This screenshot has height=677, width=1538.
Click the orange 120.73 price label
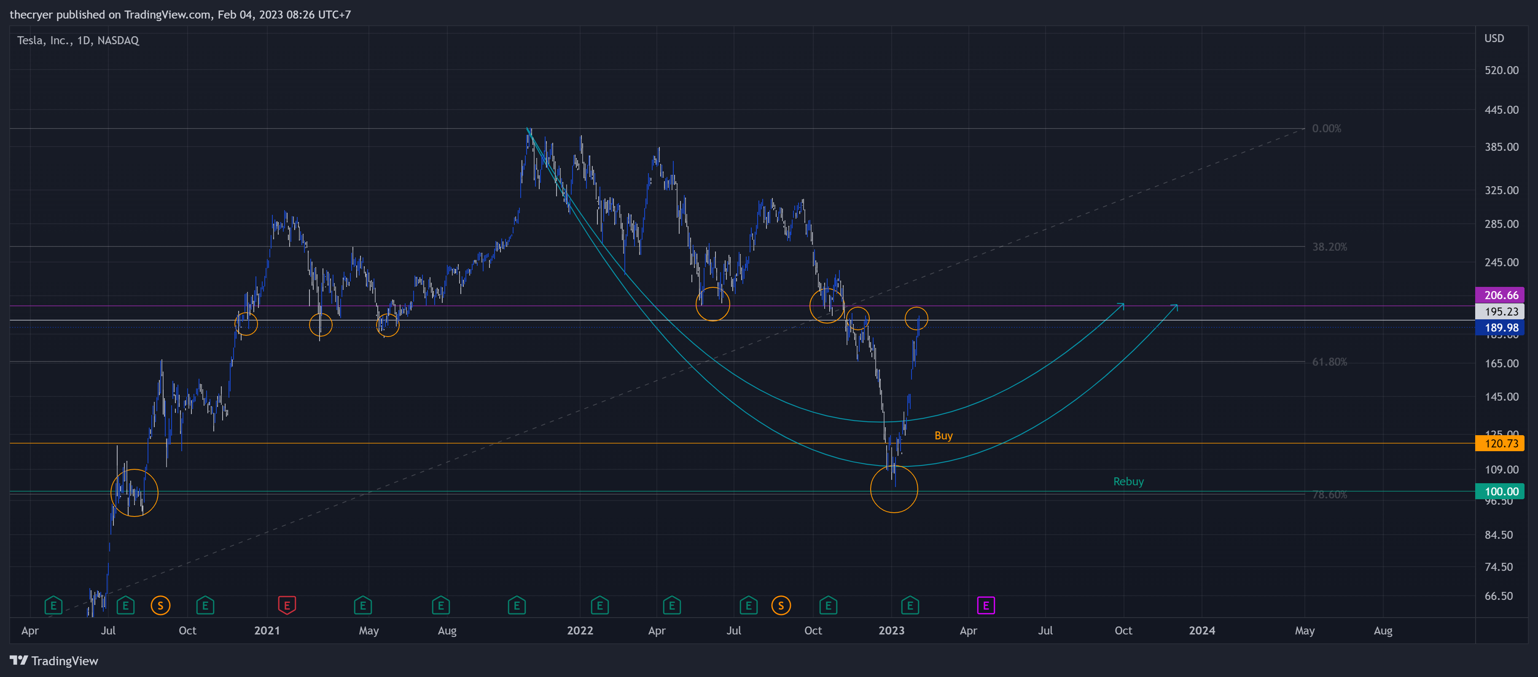[x=1500, y=443]
